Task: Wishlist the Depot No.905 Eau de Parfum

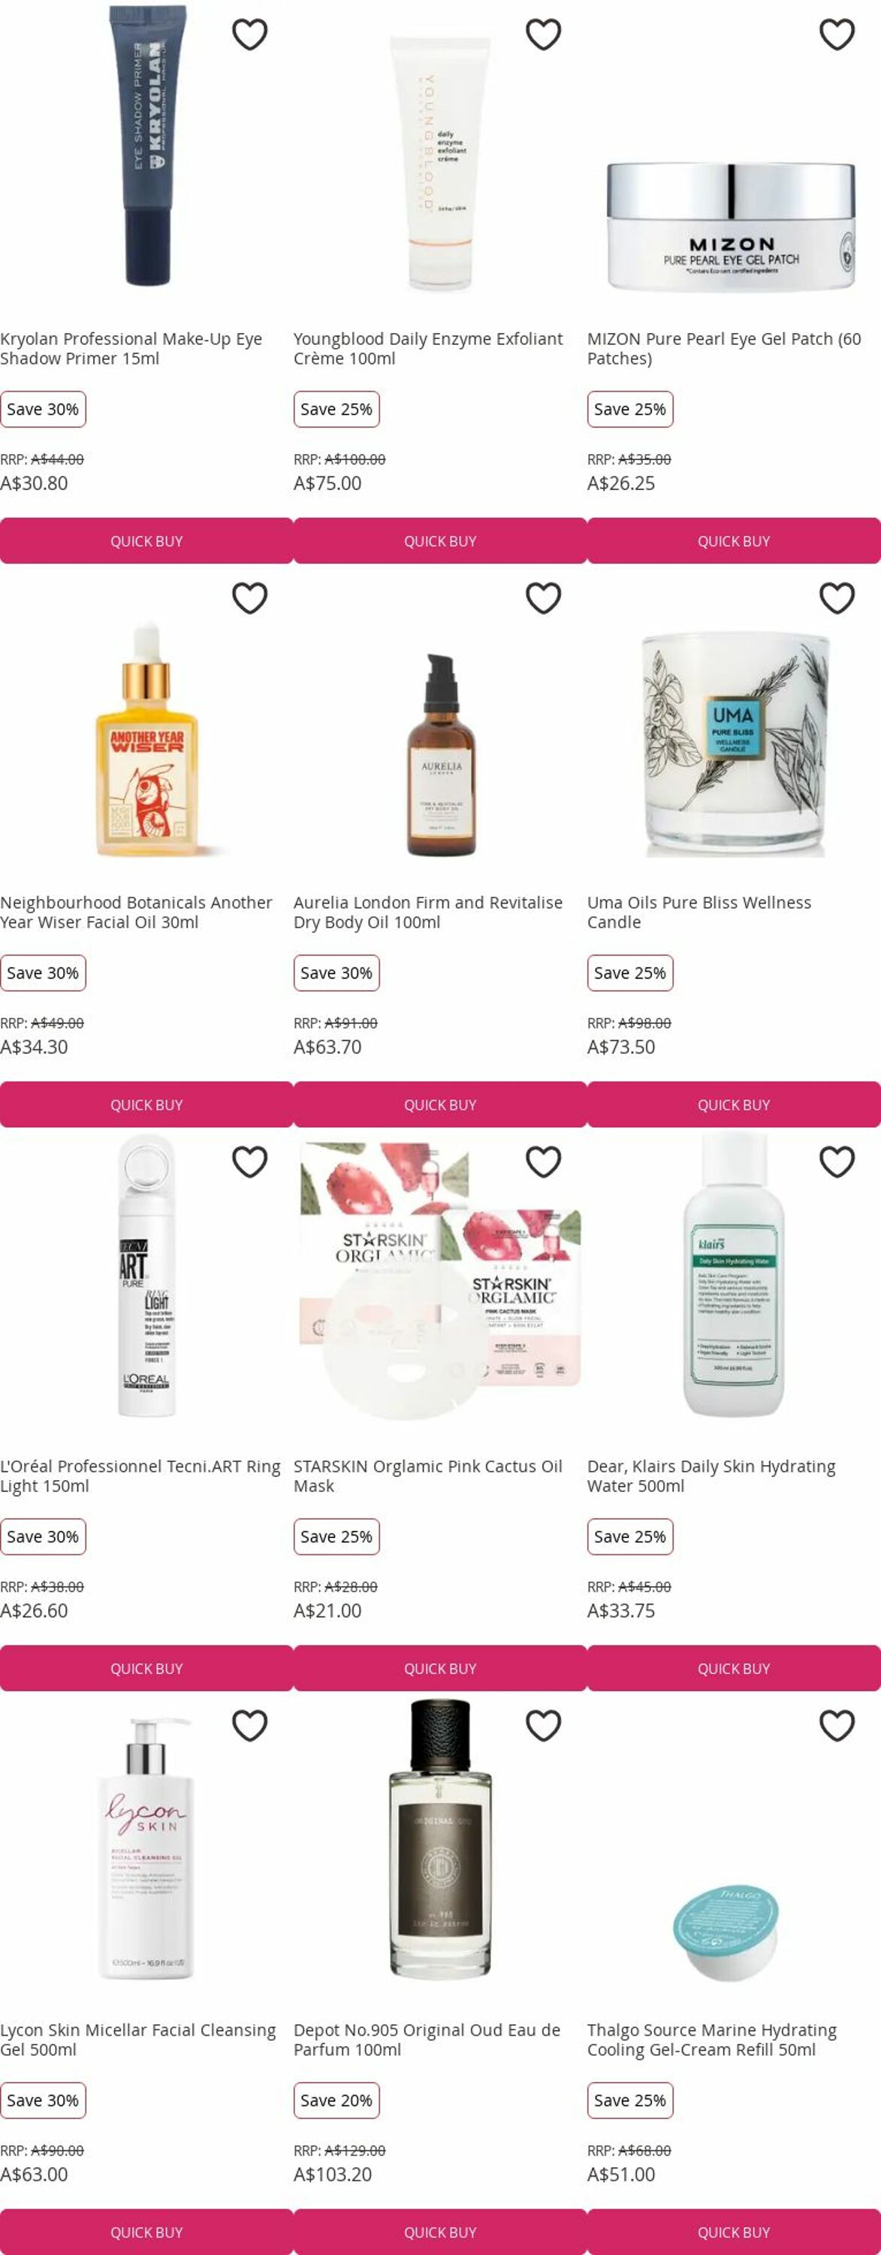Action: [x=543, y=1725]
